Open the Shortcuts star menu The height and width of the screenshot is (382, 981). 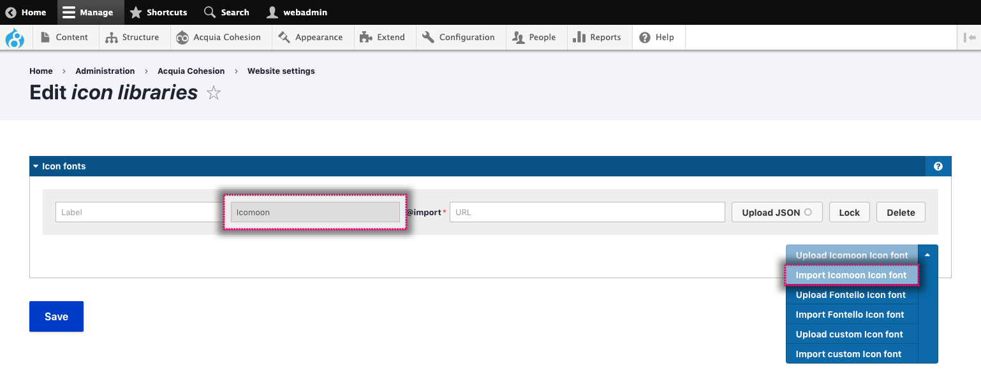[x=158, y=12]
